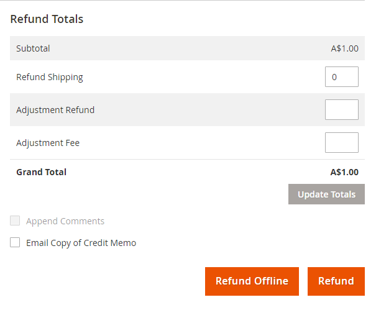Click the gray Adjustment Refund row background
Viewport: 376px width, 310px height.
[205, 110]
